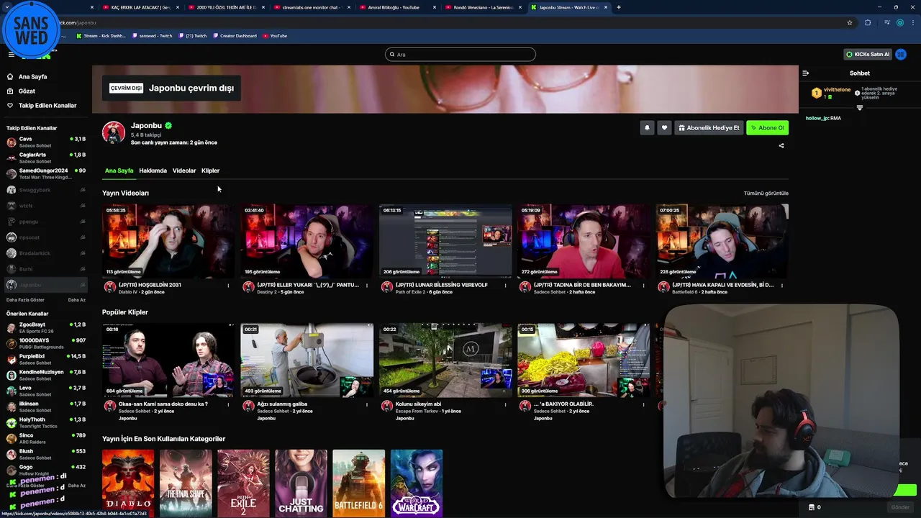Click the notification bell icon on channel
The width and height of the screenshot is (921, 518).
click(x=647, y=127)
